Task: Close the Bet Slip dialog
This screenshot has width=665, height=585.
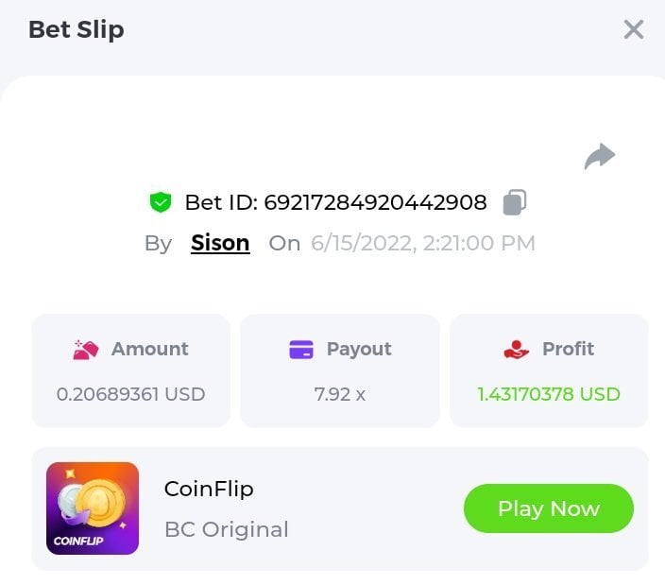Action: coord(634,29)
